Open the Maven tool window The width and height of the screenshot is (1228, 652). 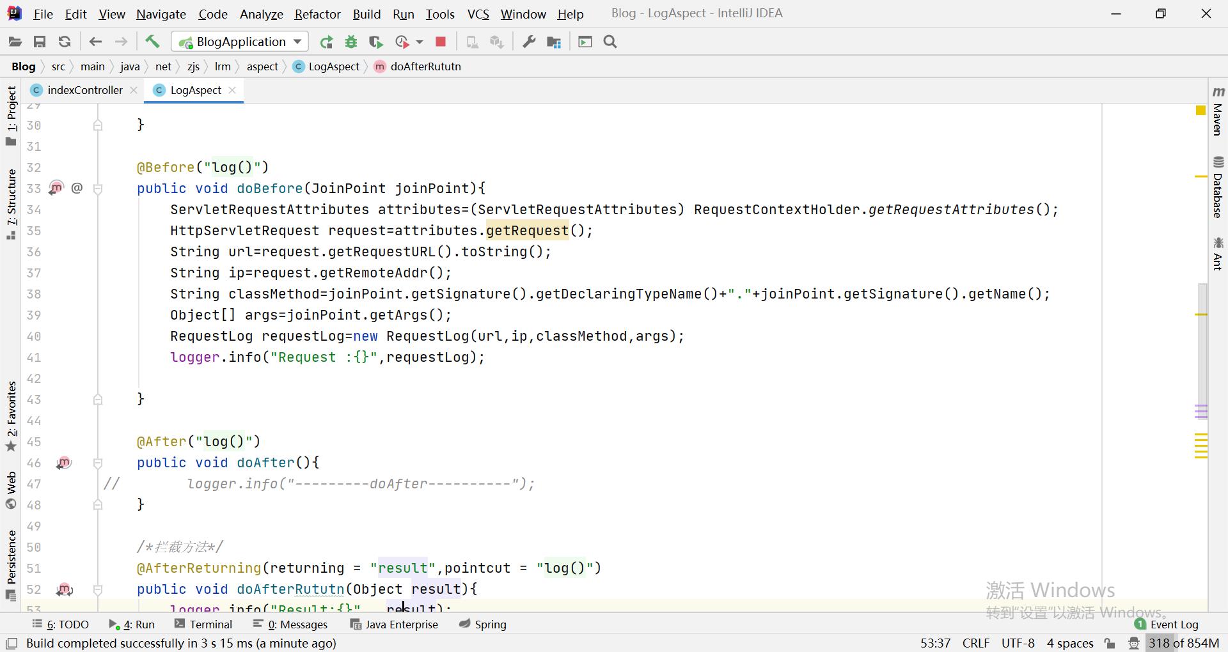tap(1218, 111)
